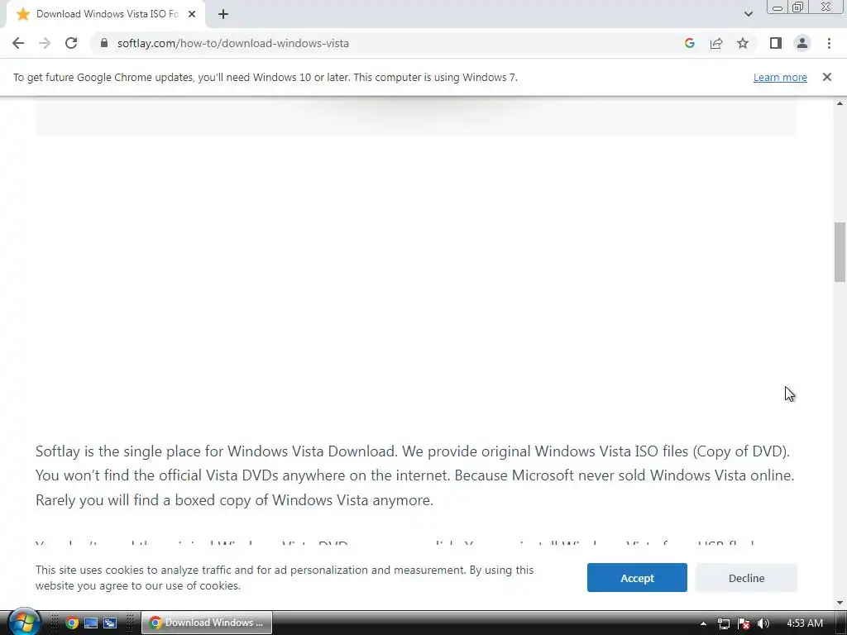Click the Windows 7 update notice text
The height and width of the screenshot is (635, 847).
(x=266, y=77)
